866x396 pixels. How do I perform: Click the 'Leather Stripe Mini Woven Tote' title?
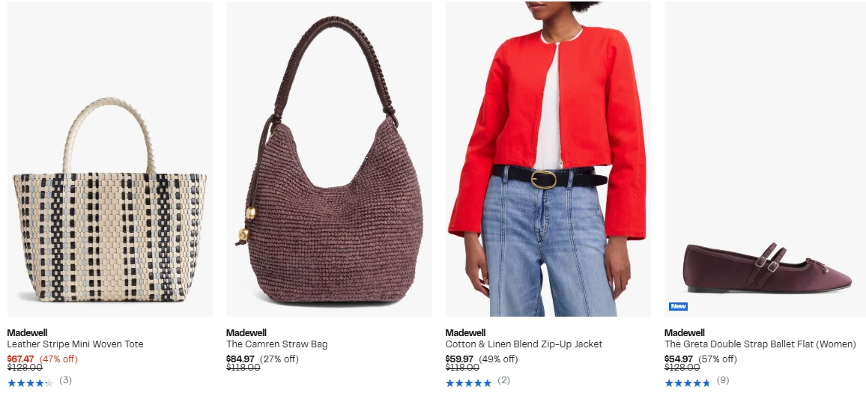pyautogui.click(x=75, y=344)
